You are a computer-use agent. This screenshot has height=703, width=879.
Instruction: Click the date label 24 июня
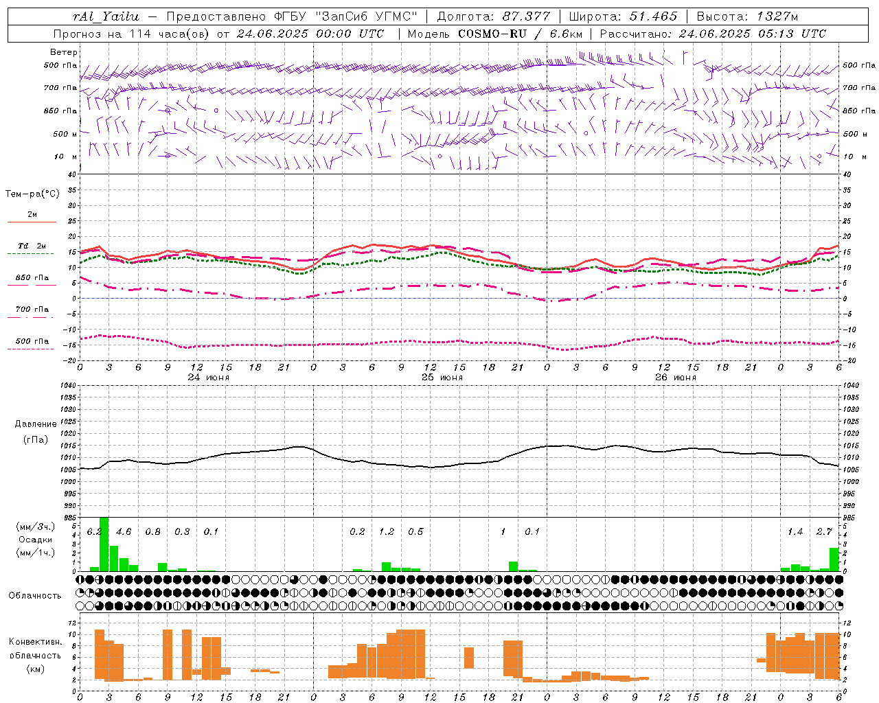tap(209, 378)
